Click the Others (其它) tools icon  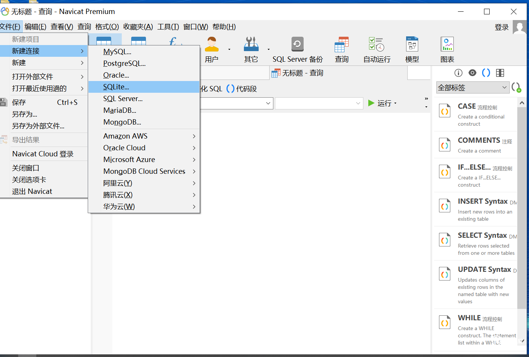point(251,50)
